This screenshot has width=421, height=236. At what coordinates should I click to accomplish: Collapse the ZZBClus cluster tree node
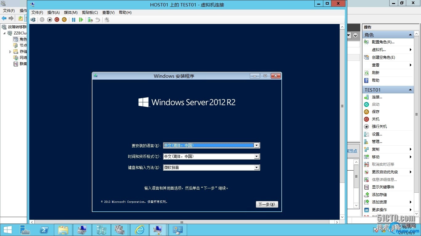point(5,33)
